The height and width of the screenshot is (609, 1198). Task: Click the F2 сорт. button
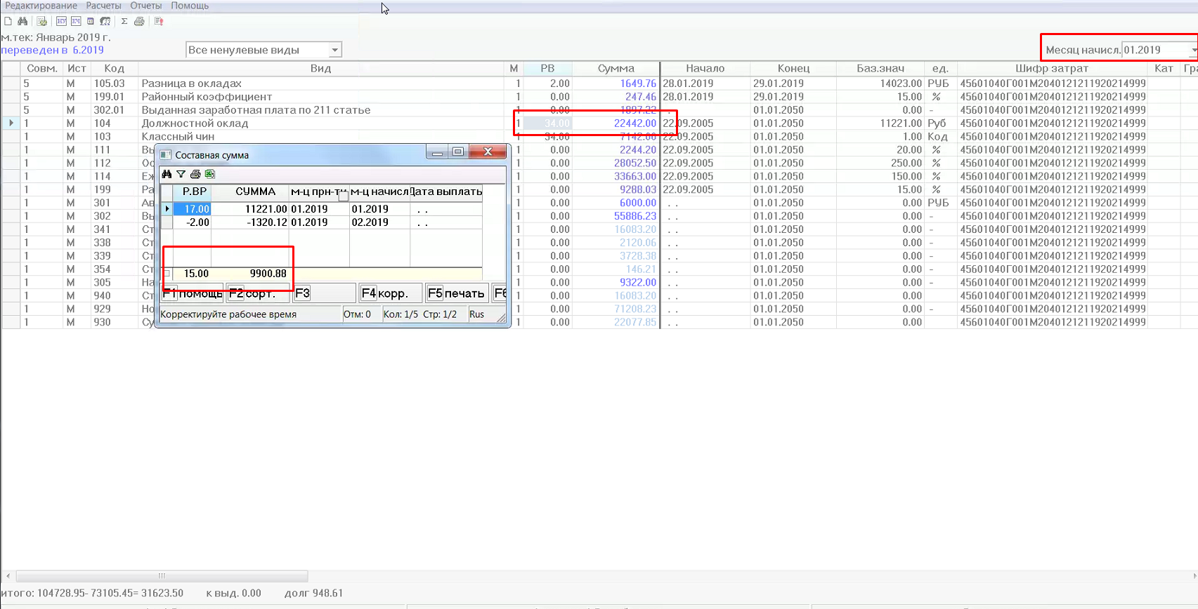257,293
